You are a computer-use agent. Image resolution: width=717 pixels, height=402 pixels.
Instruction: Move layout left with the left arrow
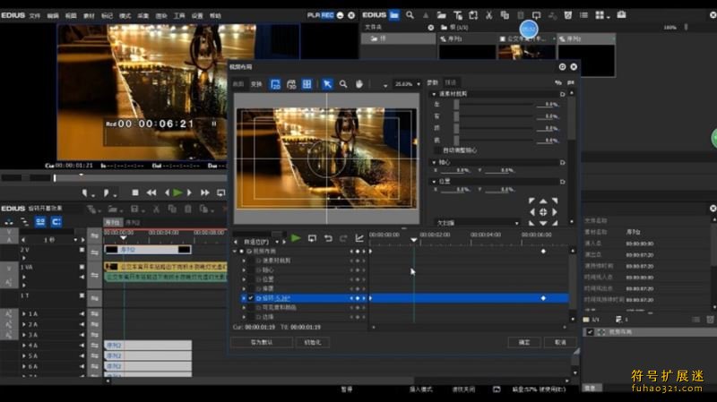531,212
